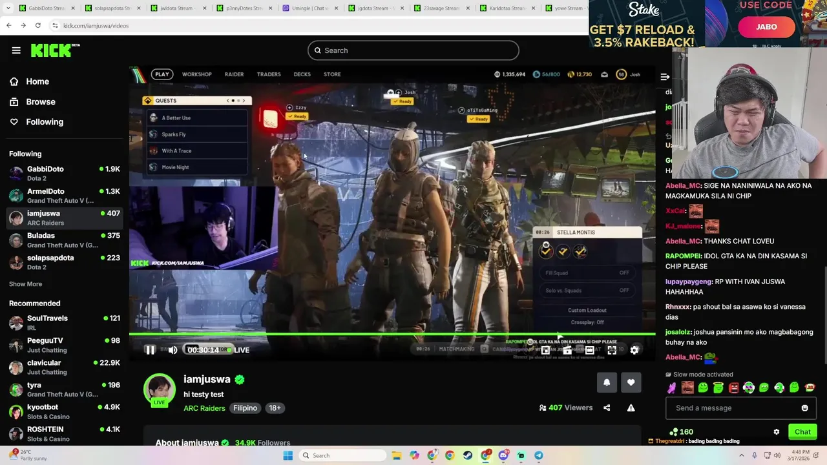Pause the stream video
827x465 pixels.
(150, 350)
